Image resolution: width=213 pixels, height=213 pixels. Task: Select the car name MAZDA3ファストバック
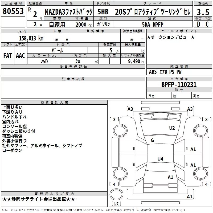point(69,12)
